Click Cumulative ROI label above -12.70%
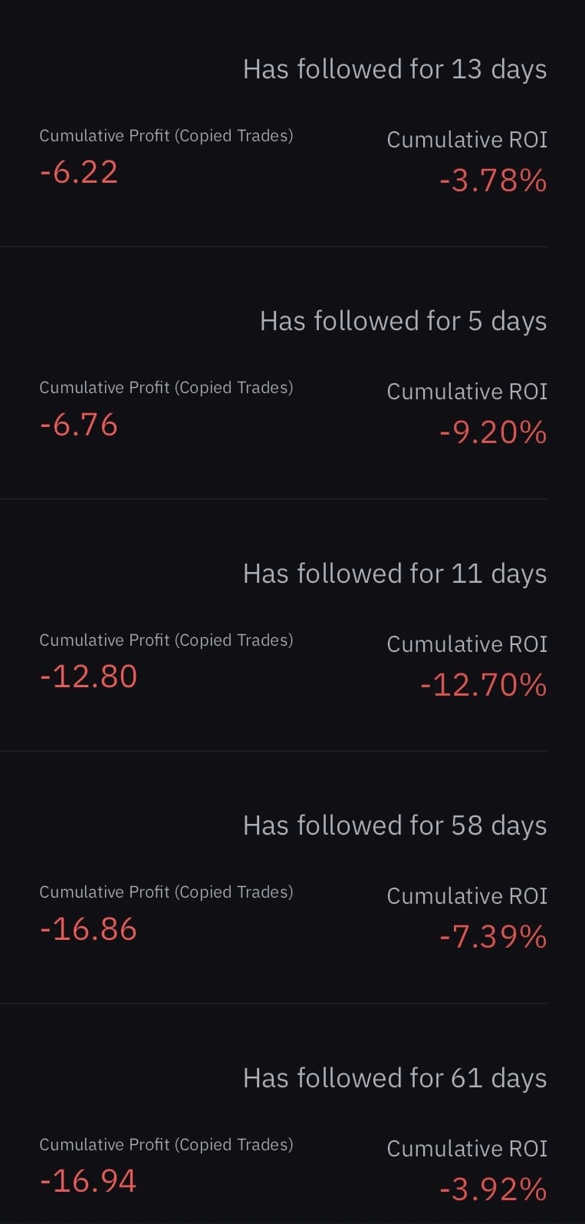The height and width of the screenshot is (1224, 585). point(467,644)
